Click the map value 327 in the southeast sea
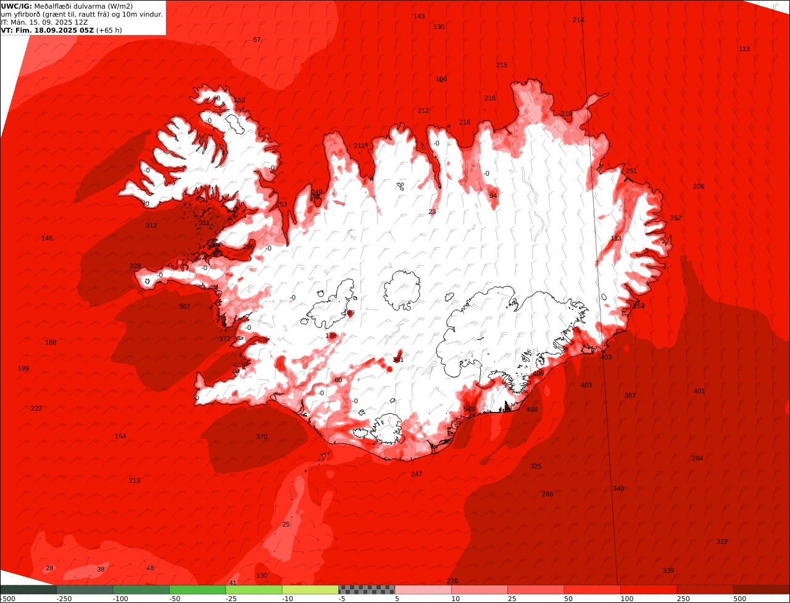Screen dimensions: 790x603 tap(722, 541)
